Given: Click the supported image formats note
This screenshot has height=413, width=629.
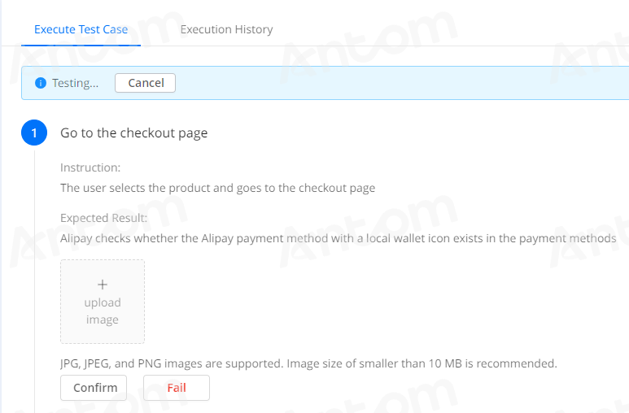Looking at the screenshot, I should click(x=308, y=363).
